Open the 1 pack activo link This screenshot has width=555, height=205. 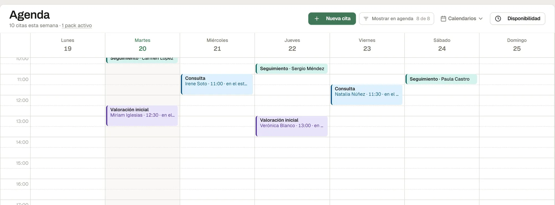coord(77,26)
